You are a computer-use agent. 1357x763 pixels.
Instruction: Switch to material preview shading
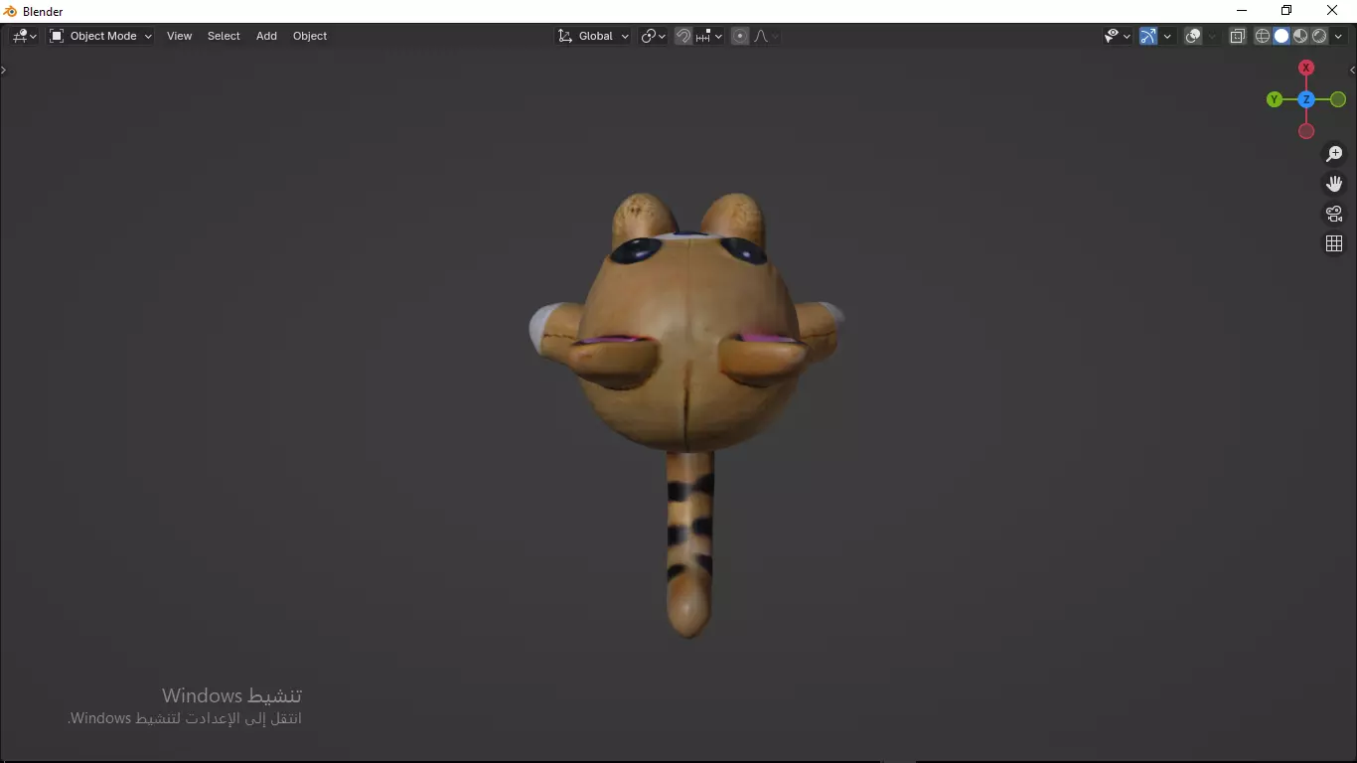pyautogui.click(x=1300, y=36)
